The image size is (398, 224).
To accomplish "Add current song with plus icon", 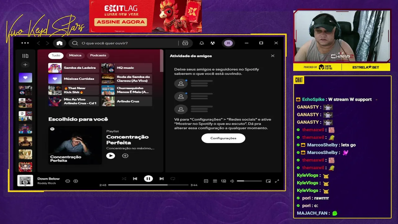I will (76, 181).
